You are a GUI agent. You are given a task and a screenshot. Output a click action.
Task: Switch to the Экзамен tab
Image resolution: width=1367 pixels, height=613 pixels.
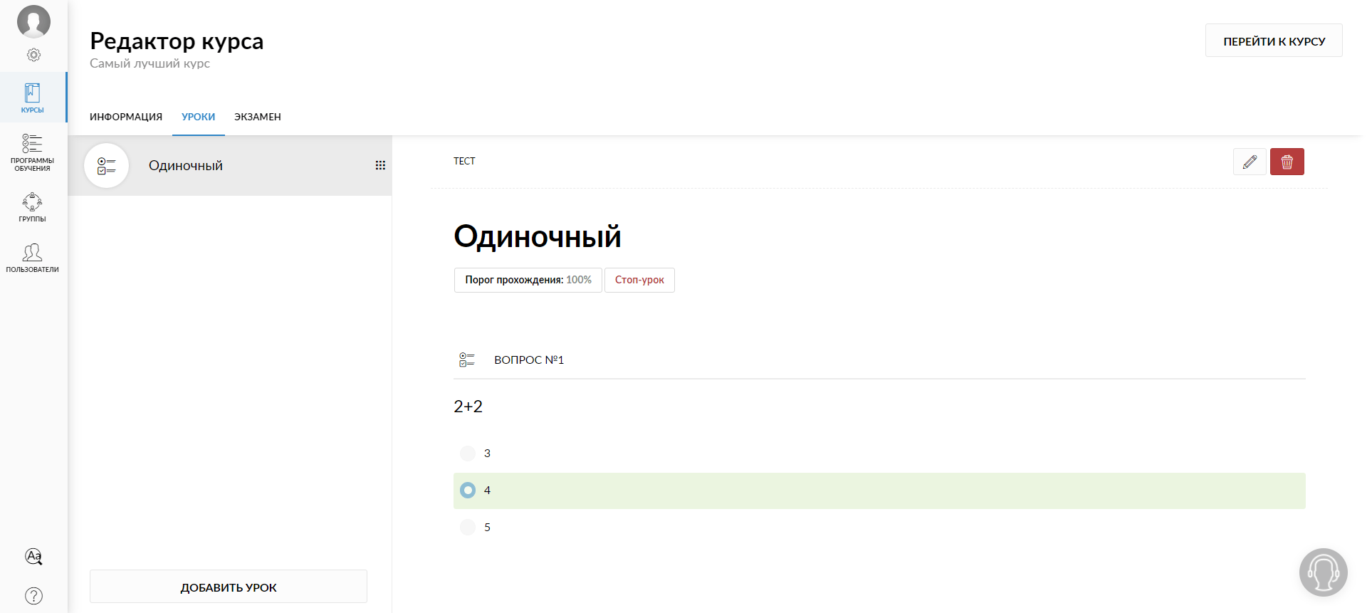coord(258,117)
